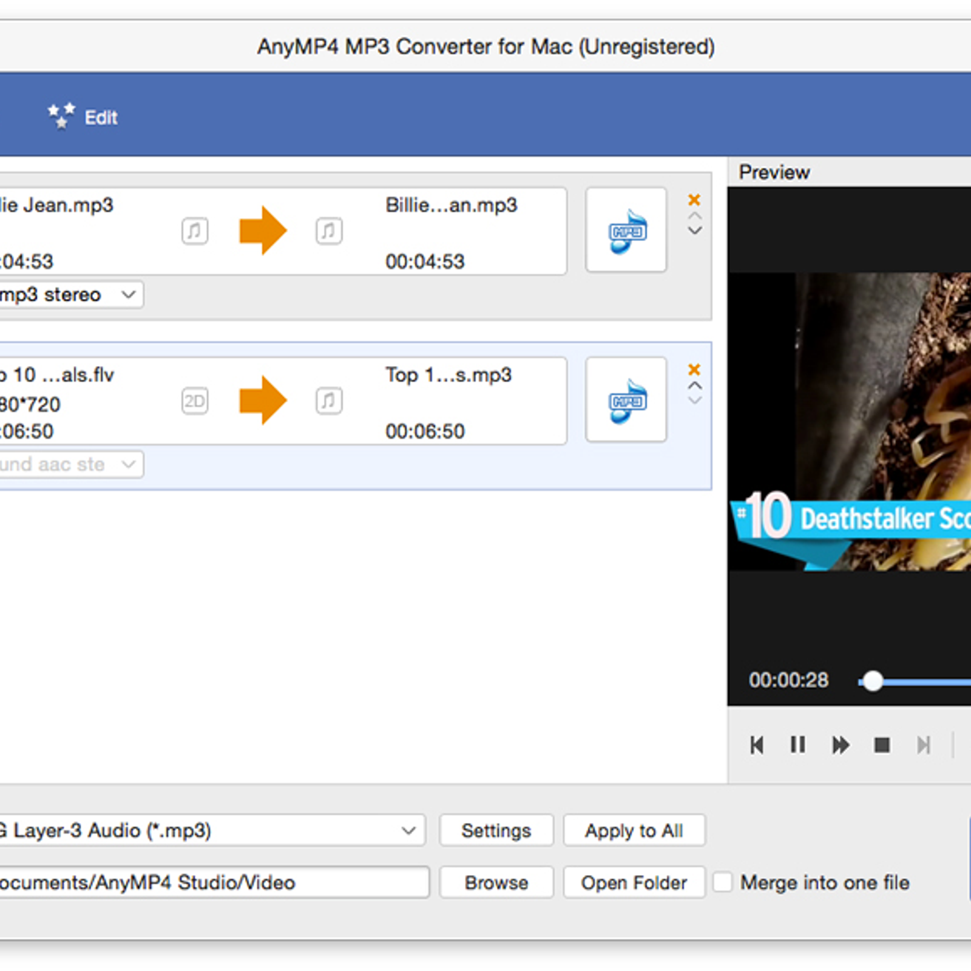Screen dimensions: 971x971
Task: Remove Billie Jean.mp3 with orange X
Action: [x=694, y=200]
